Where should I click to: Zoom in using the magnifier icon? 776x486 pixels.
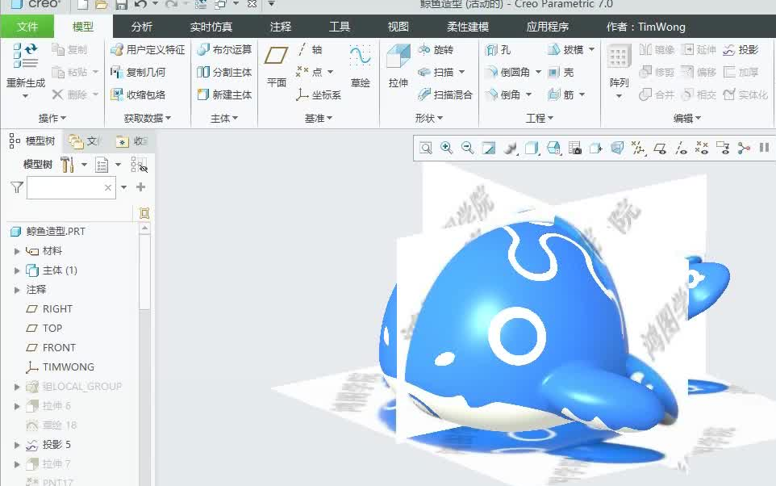(x=446, y=149)
